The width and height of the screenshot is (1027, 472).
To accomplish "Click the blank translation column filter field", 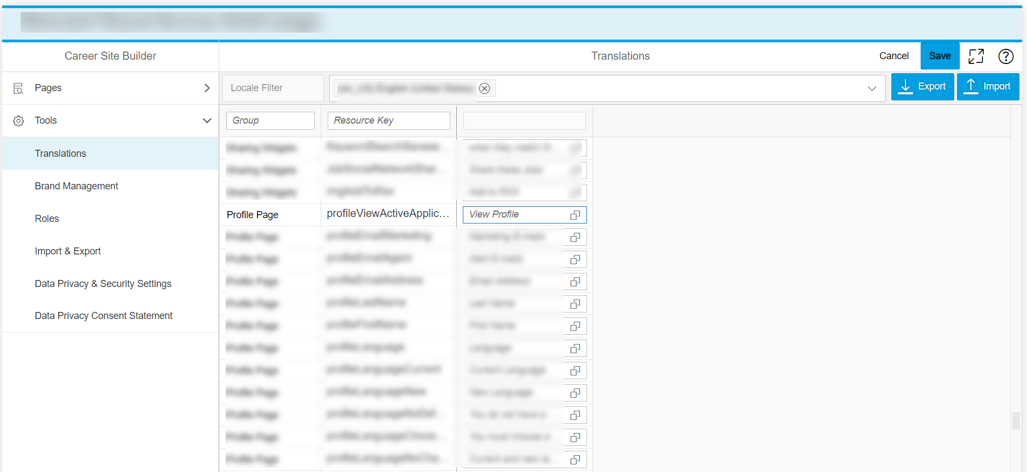I will (524, 120).
